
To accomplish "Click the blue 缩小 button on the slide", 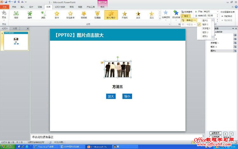I will pos(127,96).
